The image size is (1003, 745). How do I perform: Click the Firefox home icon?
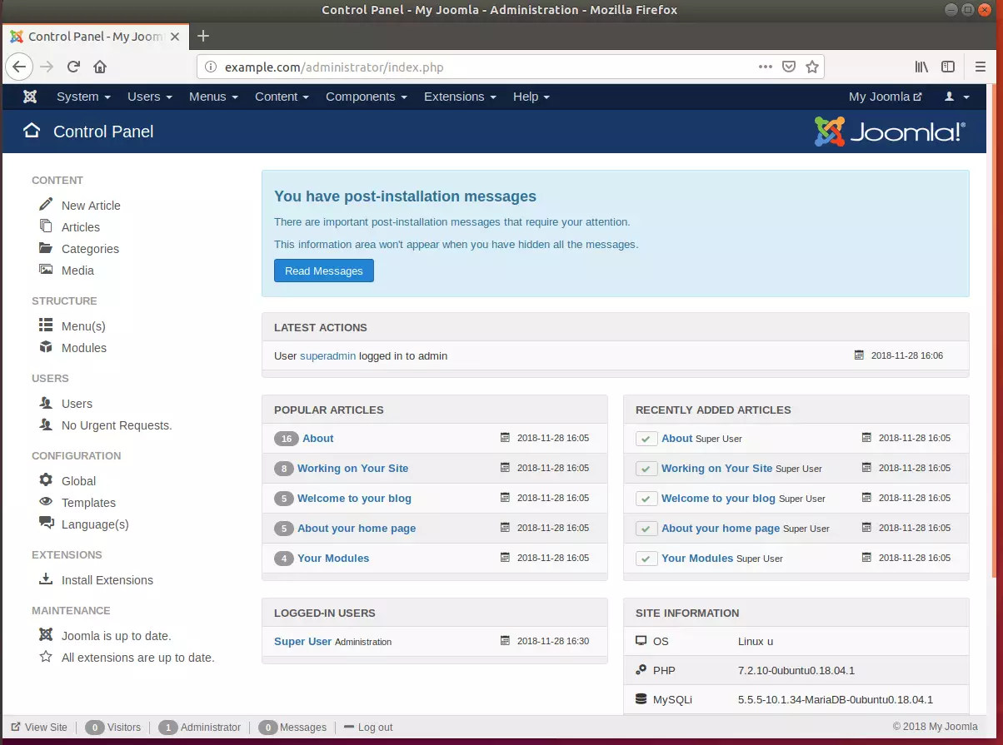coord(100,67)
